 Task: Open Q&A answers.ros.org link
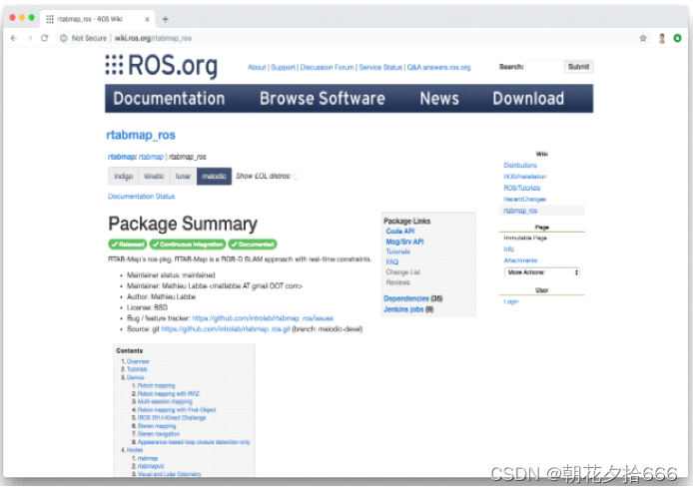point(439,67)
